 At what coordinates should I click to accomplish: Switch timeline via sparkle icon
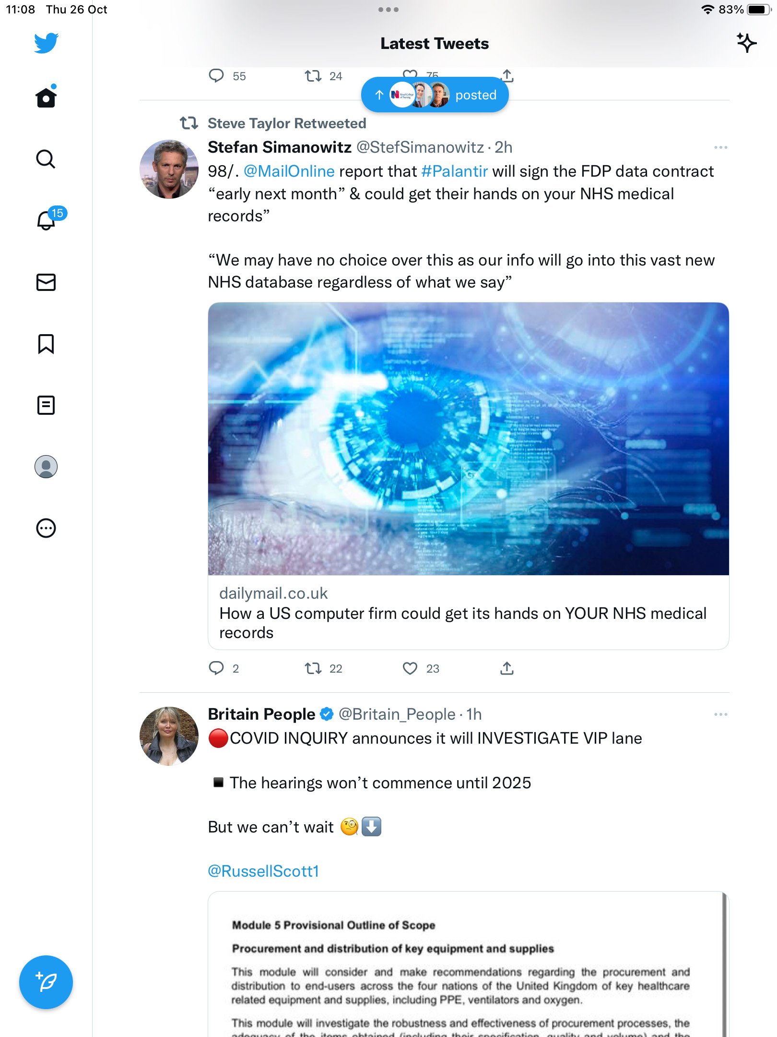tap(746, 43)
